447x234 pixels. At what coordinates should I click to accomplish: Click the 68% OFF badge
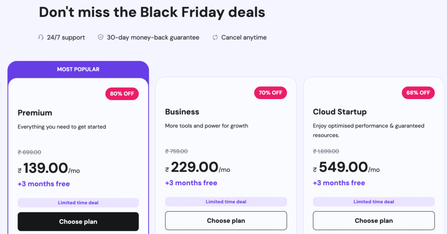(418, 93)
